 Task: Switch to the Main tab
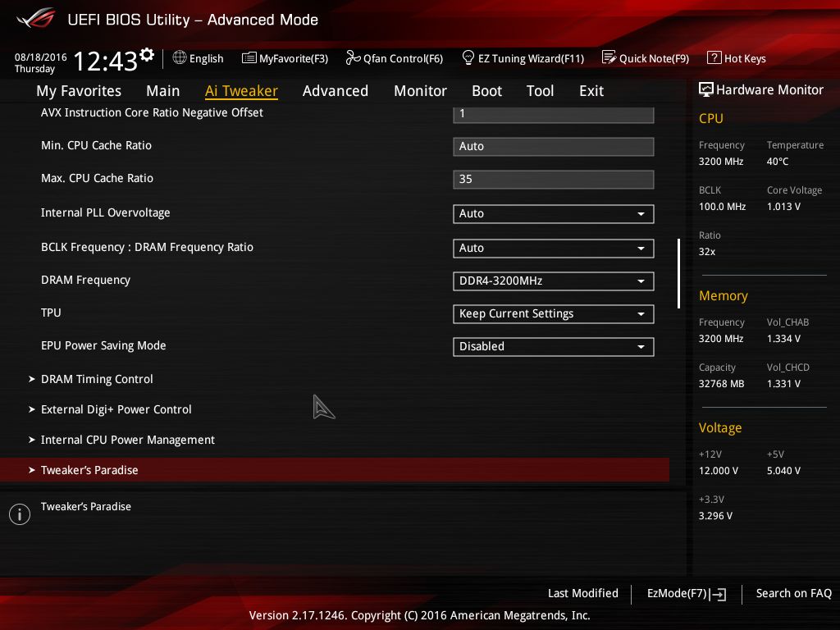coord(163,90)
